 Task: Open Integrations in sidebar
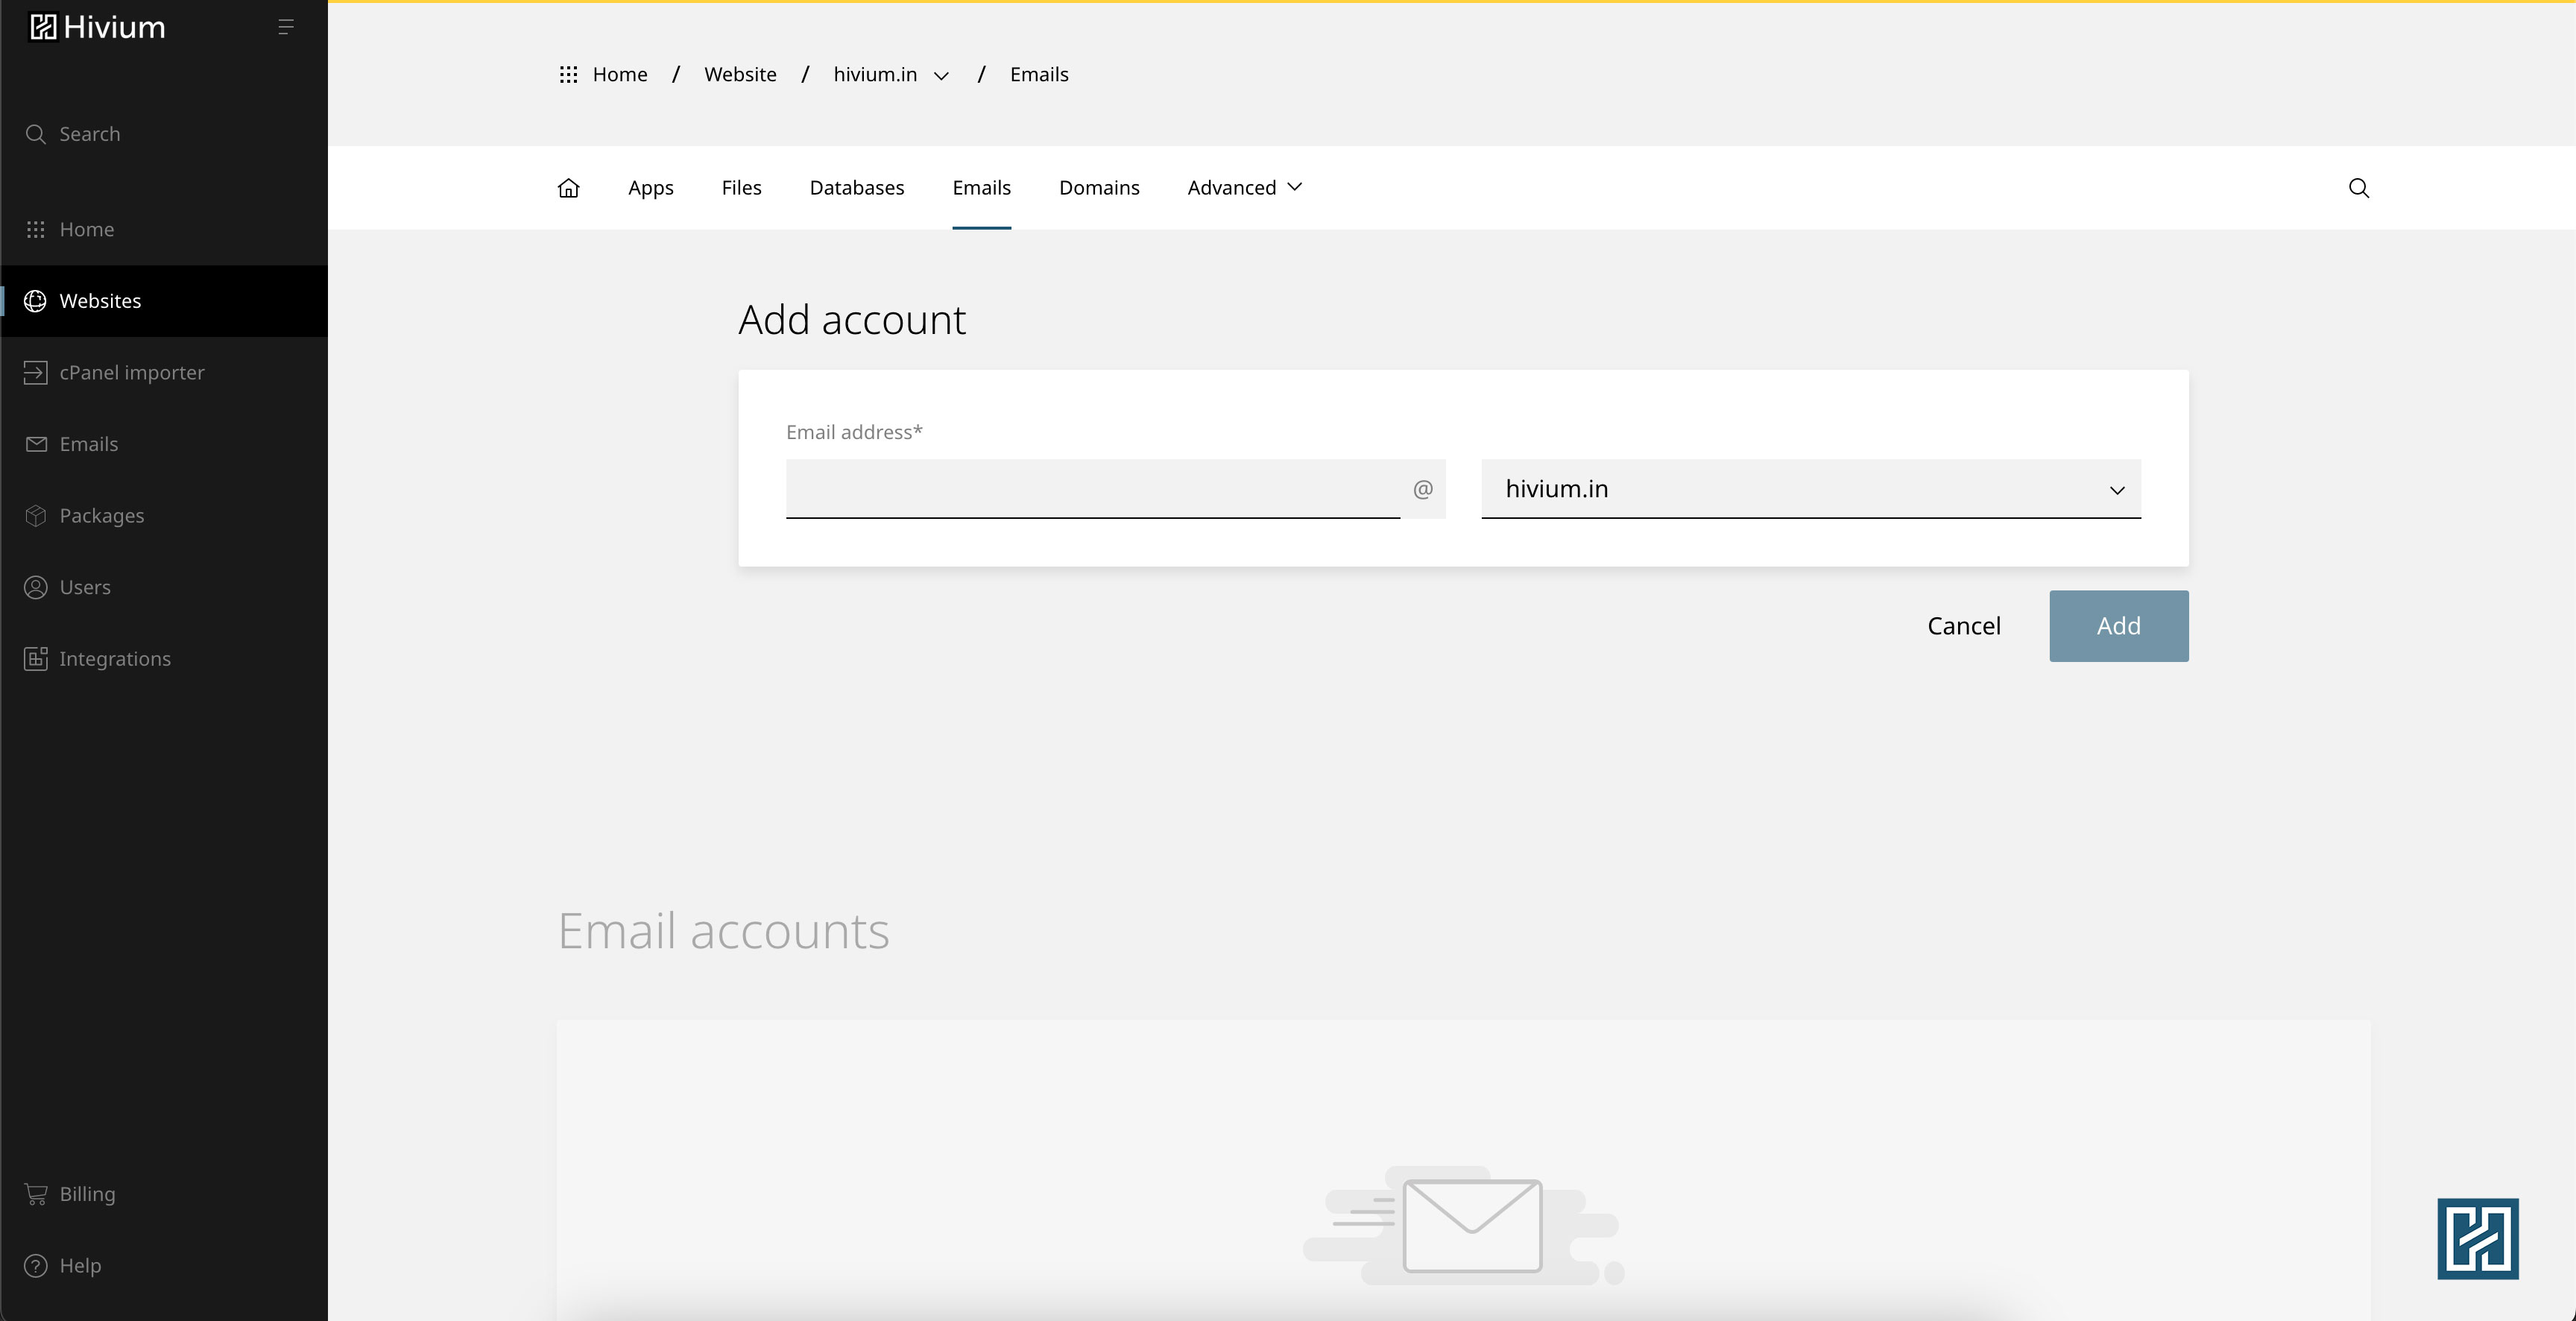114,659
